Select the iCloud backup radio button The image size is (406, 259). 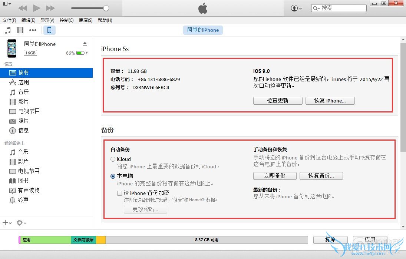pos(113,159)
